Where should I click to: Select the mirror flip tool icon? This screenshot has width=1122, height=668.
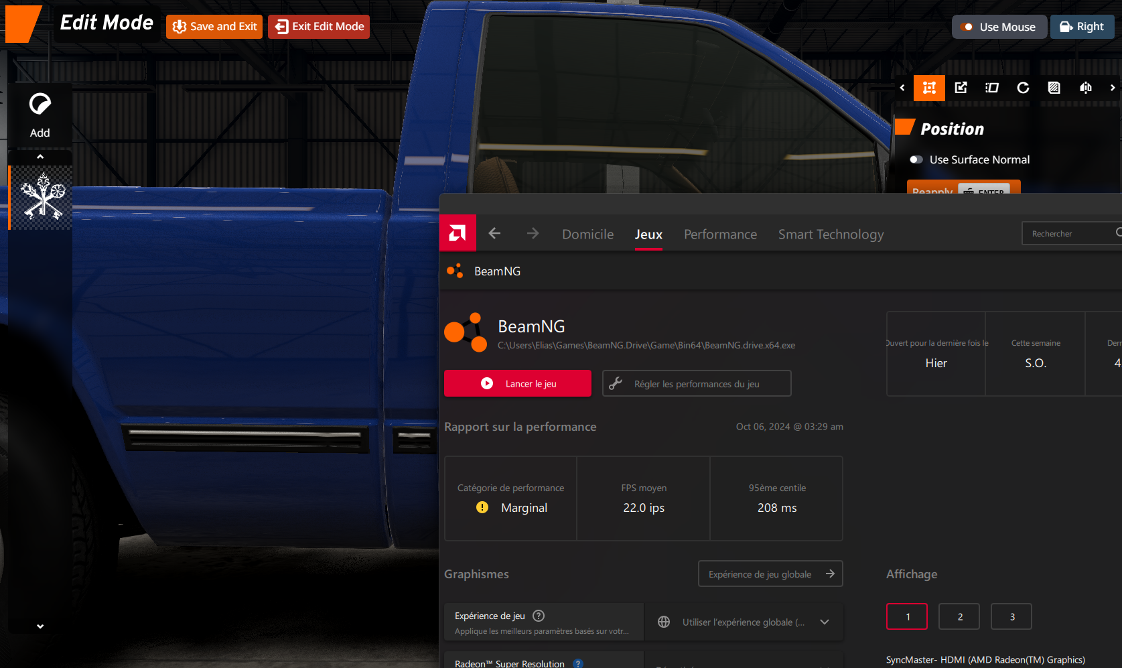(x=1086, y=88)
